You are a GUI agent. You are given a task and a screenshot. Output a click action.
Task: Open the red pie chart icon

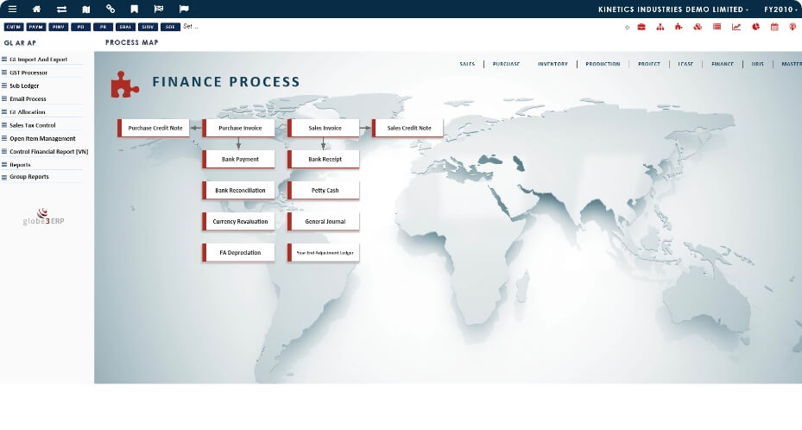pos(755,27)
